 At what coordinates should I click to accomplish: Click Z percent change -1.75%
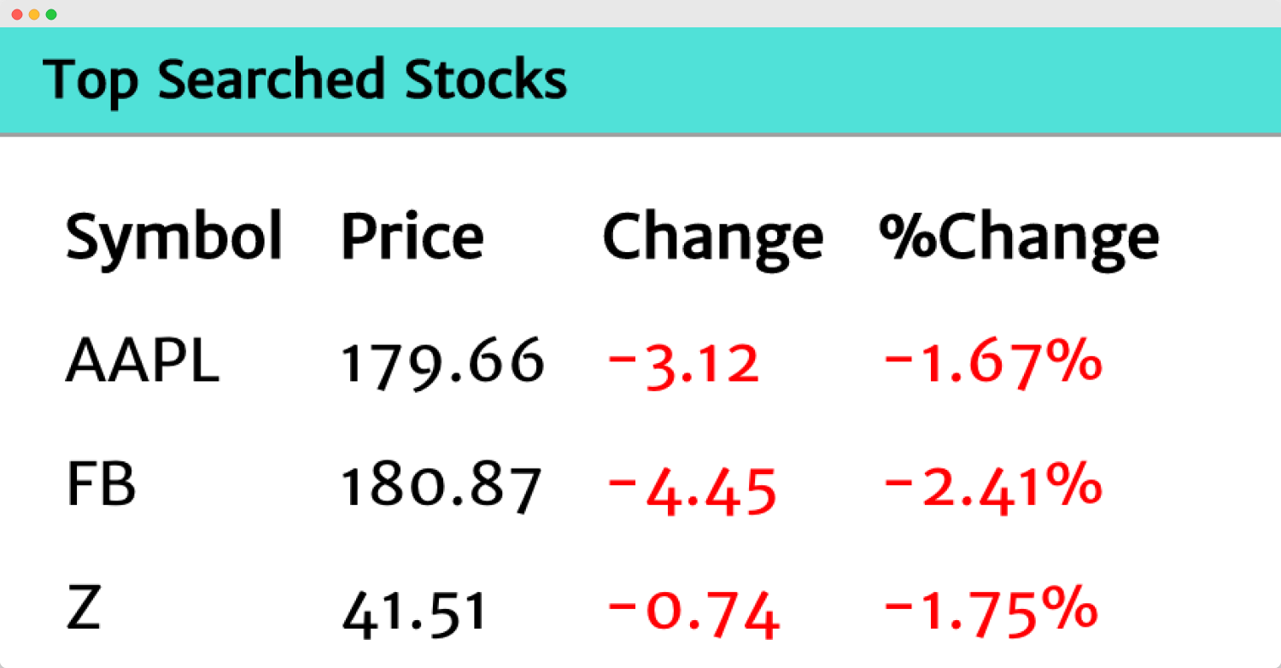pyautogui.click(x=991, y=612)
